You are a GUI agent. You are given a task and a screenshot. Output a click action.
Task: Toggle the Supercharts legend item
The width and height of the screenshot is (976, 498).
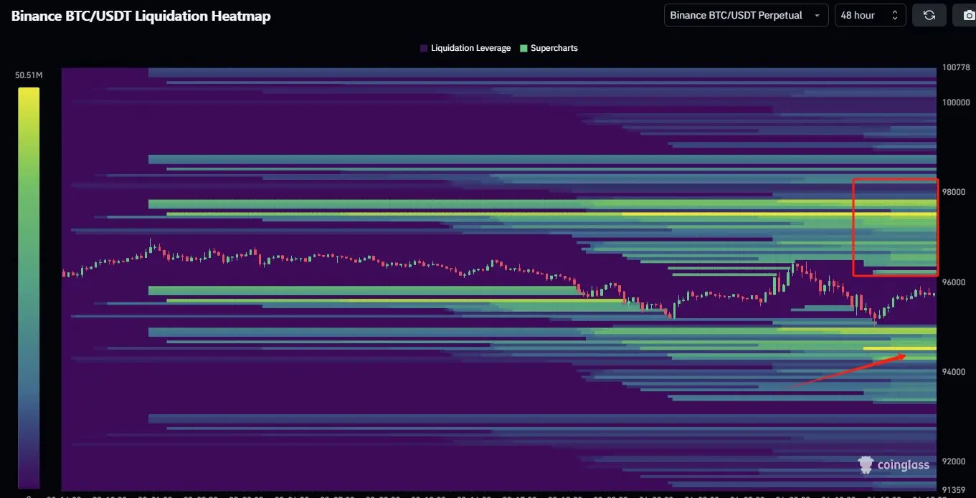[549, 48]
